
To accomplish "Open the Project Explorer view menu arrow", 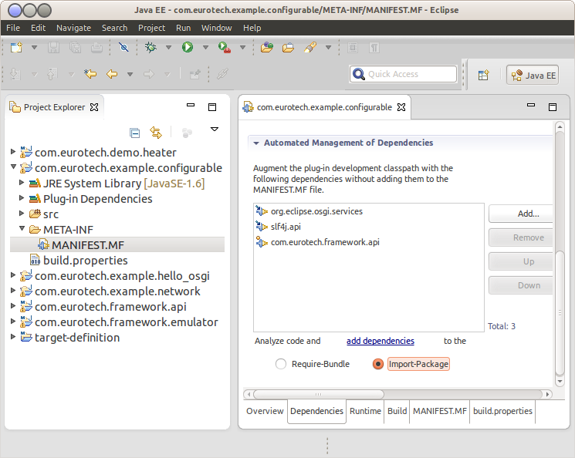I will tap(215, 130).
